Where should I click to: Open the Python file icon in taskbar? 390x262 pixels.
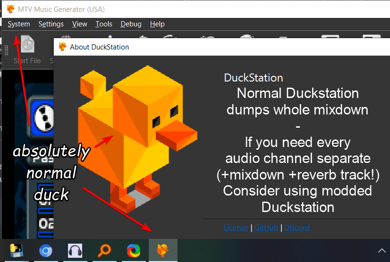pos(17,251)
